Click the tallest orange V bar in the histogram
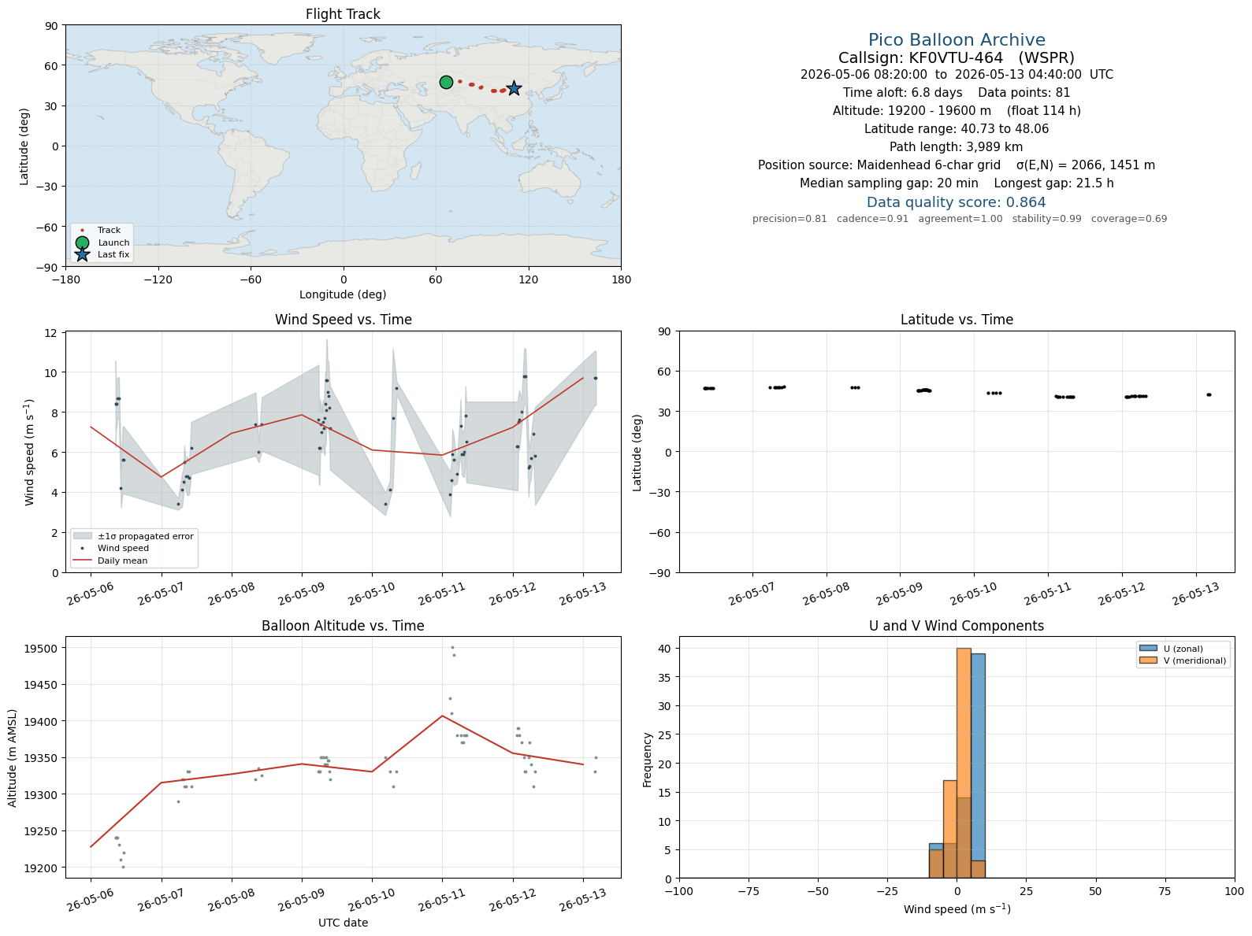The width and height of the screenshot is (1252, 936). pyautogui.click(x=964, y=764)
